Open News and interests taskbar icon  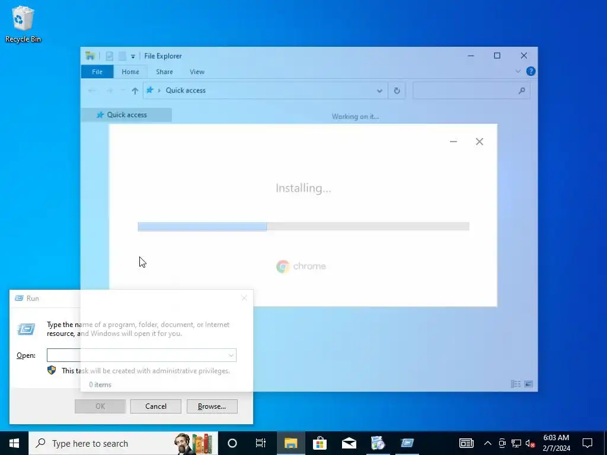(466, 443)
